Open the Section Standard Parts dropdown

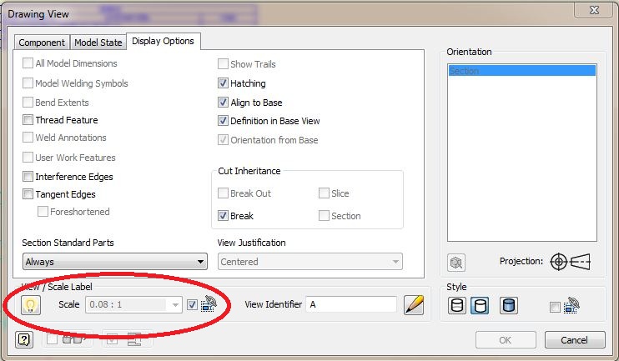[x=115, y=262]
